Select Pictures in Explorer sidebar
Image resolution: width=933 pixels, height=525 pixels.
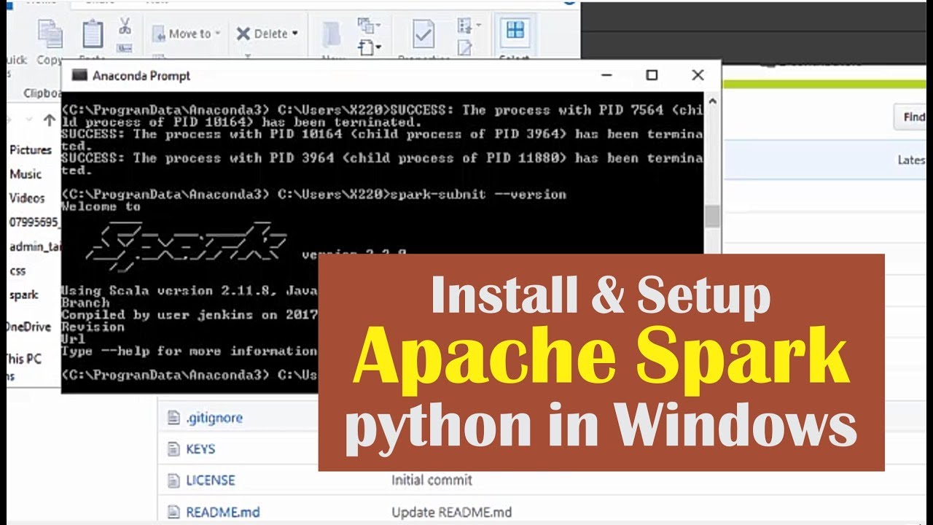(x=31, y=149)
